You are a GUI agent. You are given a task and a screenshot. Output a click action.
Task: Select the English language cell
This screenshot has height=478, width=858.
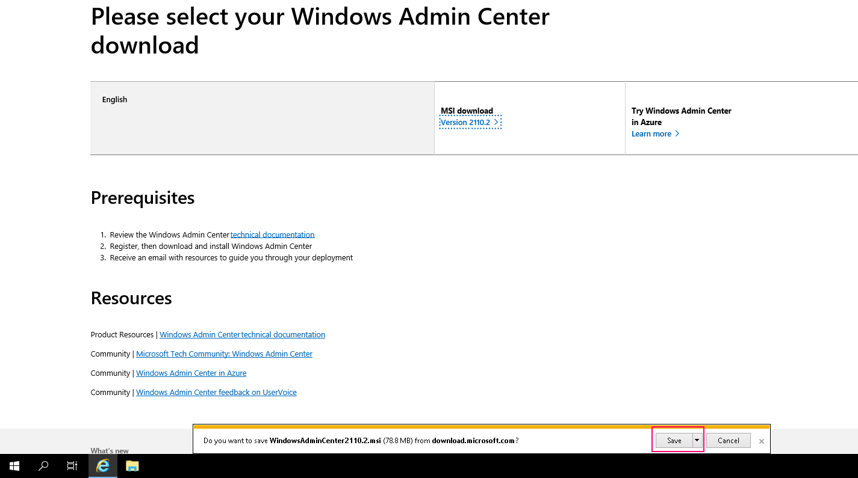[x=262, y=118]
